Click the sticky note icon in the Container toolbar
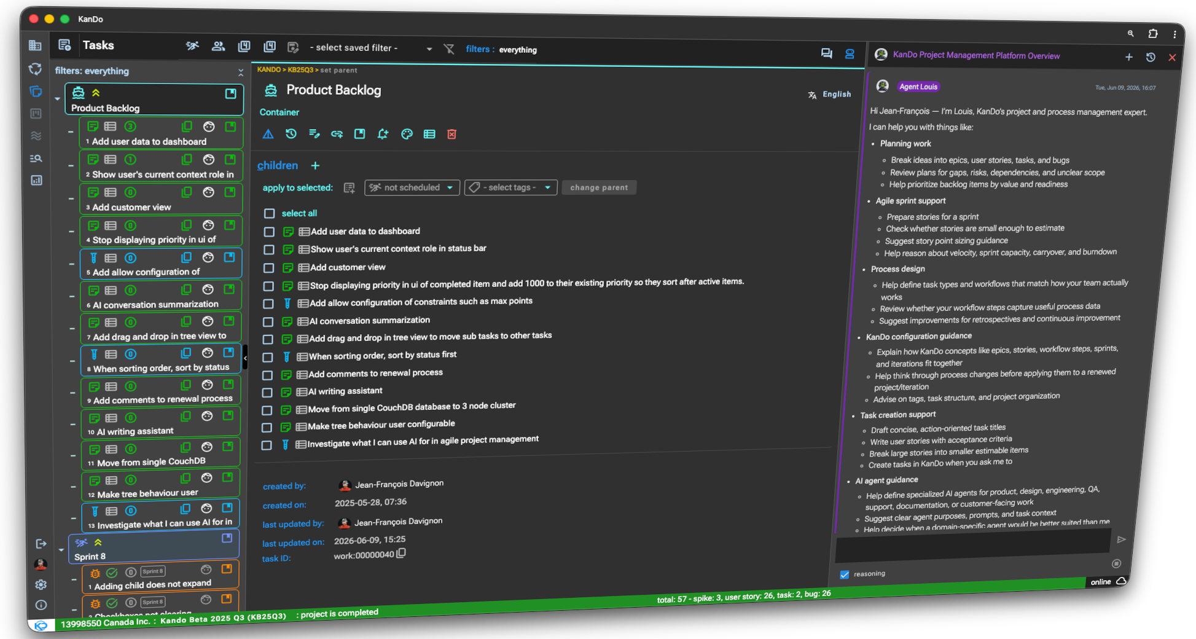1196x639 pixels. click(360, 134)
